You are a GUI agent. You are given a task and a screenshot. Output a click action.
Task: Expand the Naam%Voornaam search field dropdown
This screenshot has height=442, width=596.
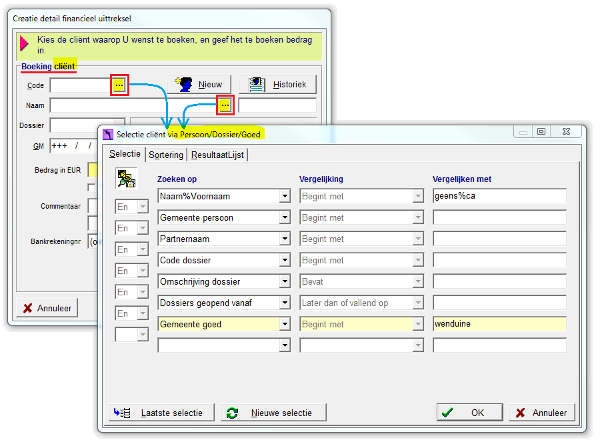point(285,196)
